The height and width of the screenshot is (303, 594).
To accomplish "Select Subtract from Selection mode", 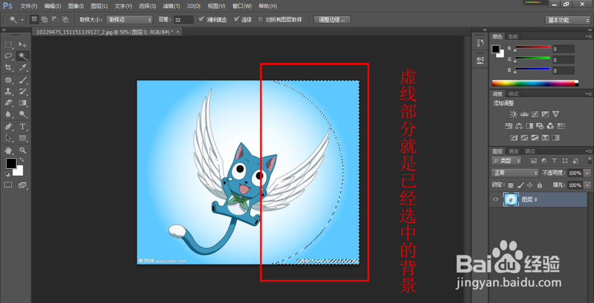I will 55,20.
